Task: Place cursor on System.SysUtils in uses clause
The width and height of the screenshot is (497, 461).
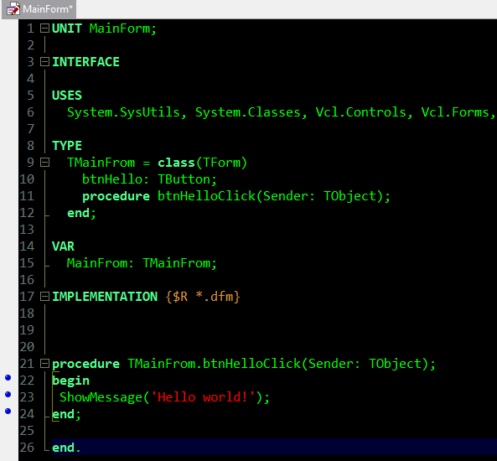Action: pos(123,112)
